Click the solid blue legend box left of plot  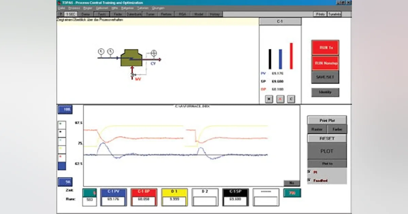point(62,166)
